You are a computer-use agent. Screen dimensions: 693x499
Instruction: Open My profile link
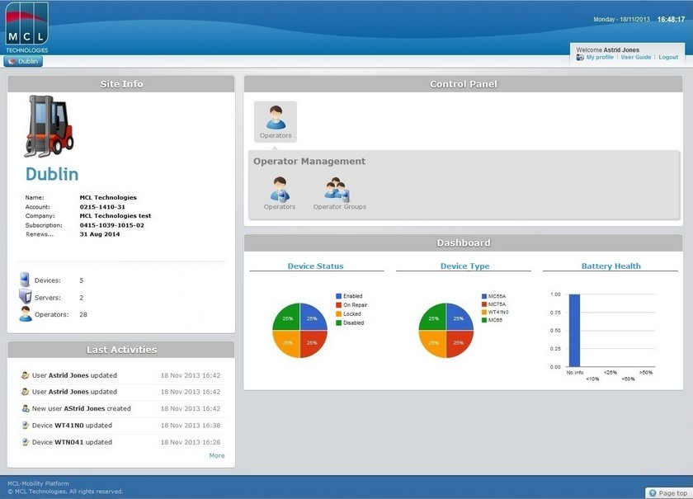pos(600,58)
